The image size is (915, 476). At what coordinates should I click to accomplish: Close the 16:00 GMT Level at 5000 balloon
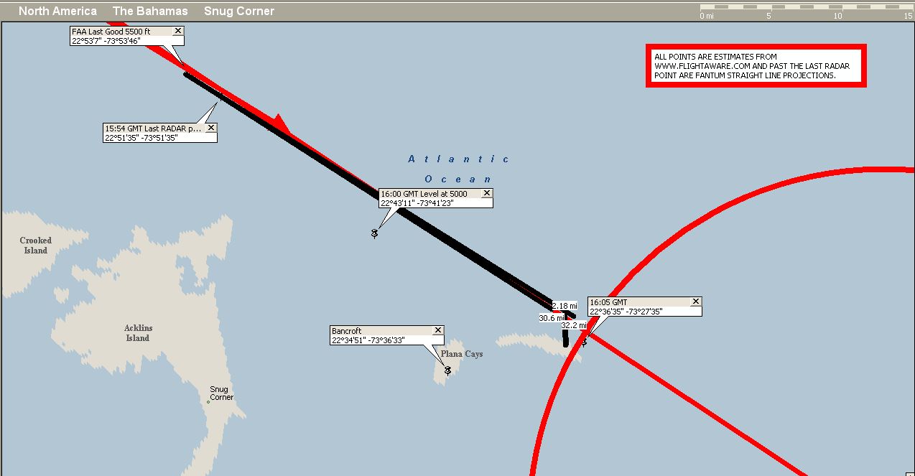[x=486, y=193]
